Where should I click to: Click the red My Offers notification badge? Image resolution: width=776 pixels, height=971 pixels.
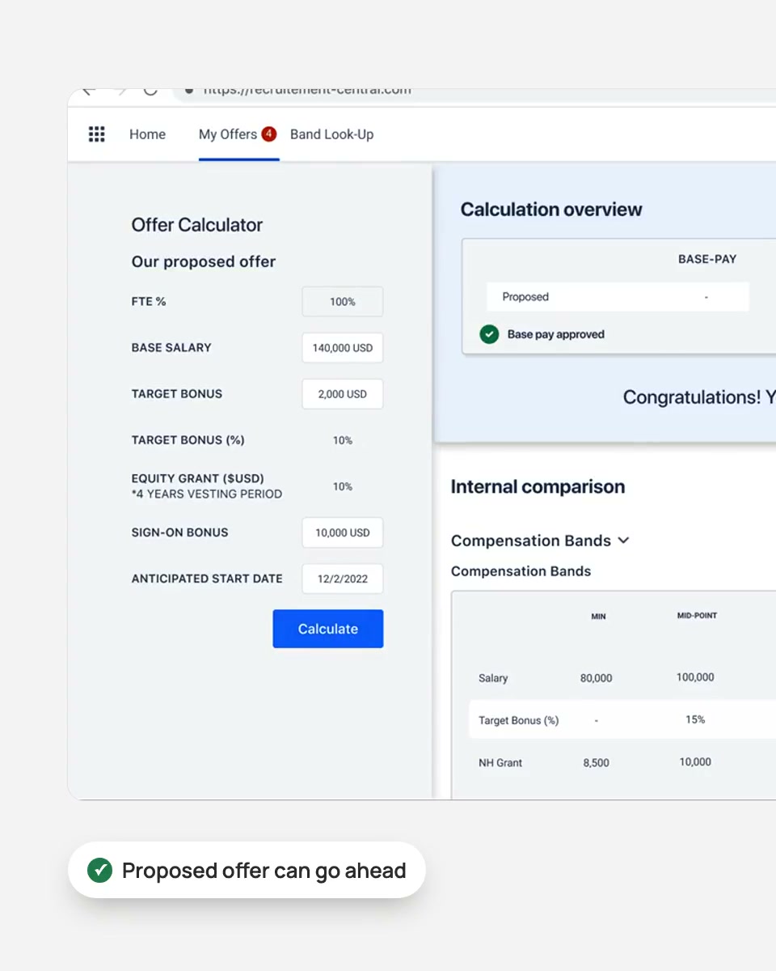click(268, 134)
